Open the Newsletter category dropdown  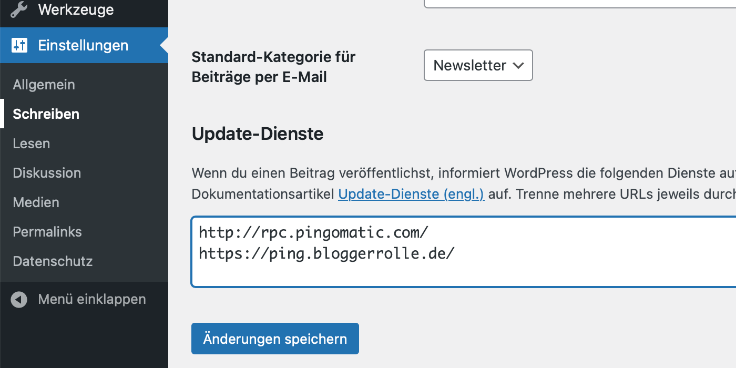pos(478,65)
